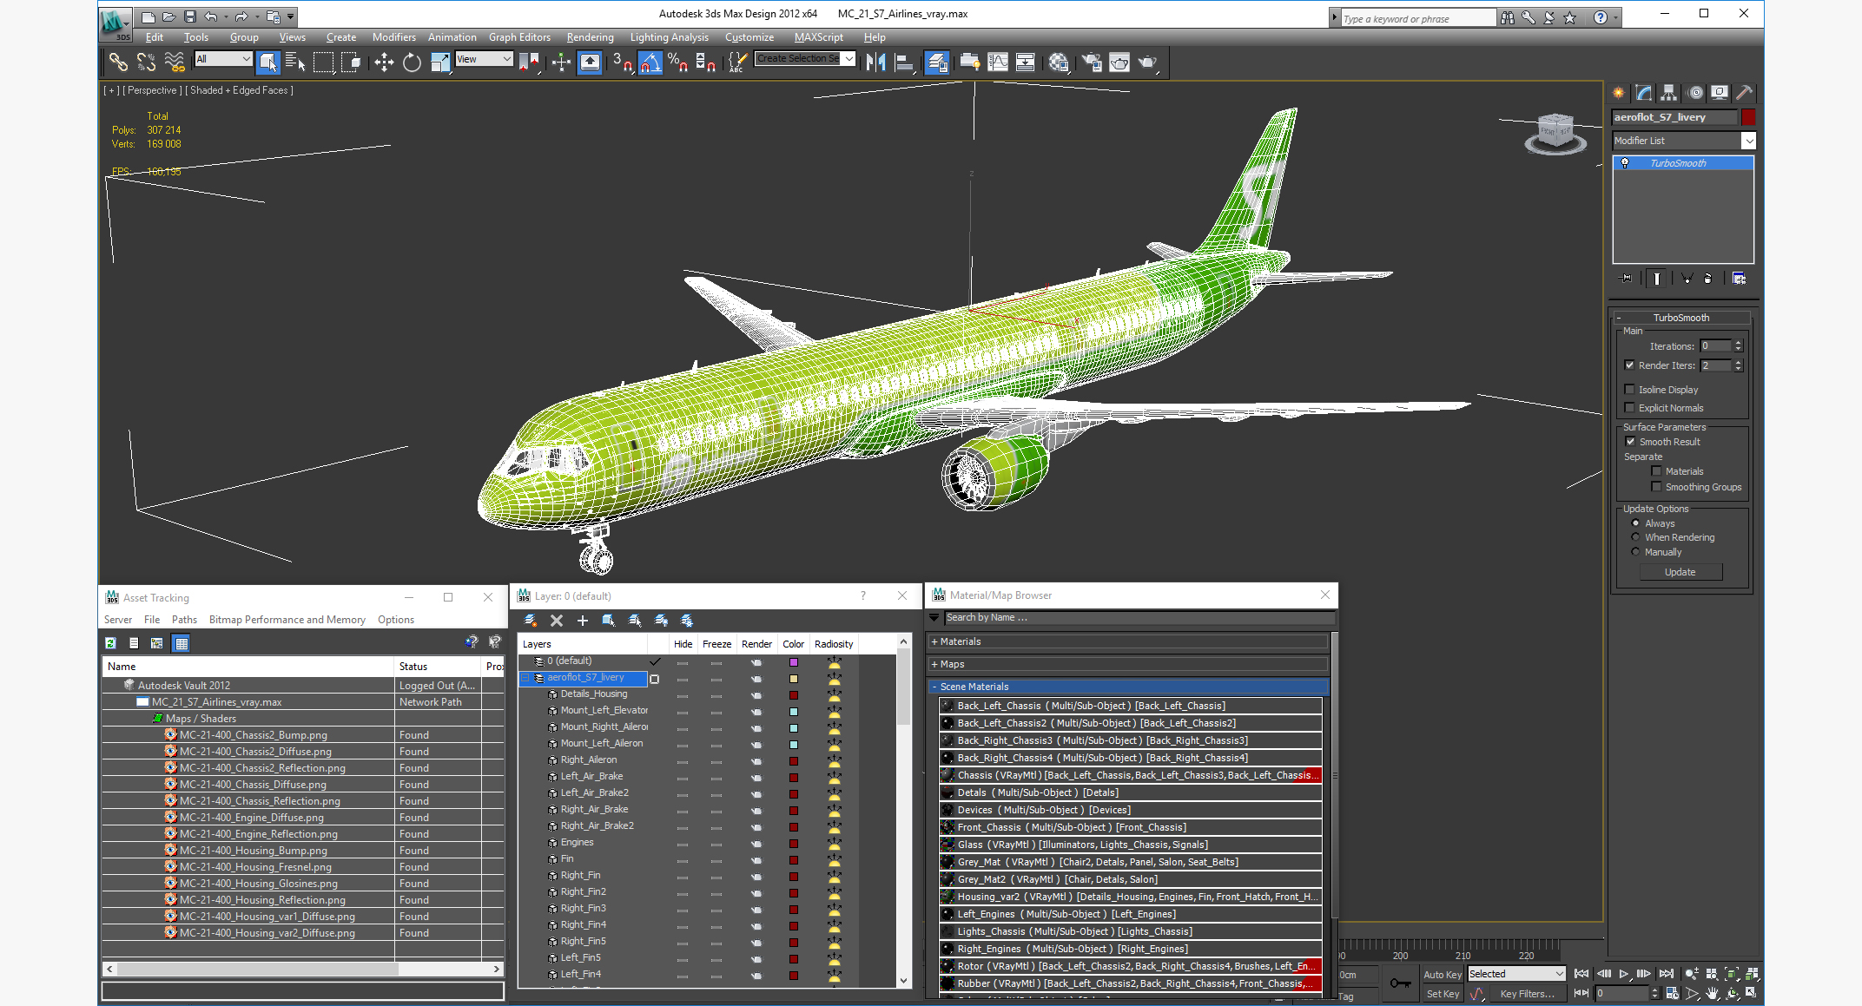Open the Graph Editors menu
This screenshot has height=1006, width=1862.
519,37
